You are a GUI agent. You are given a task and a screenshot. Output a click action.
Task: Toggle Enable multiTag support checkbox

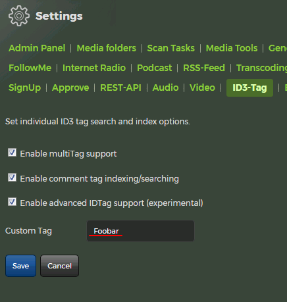tap(12, 153)
